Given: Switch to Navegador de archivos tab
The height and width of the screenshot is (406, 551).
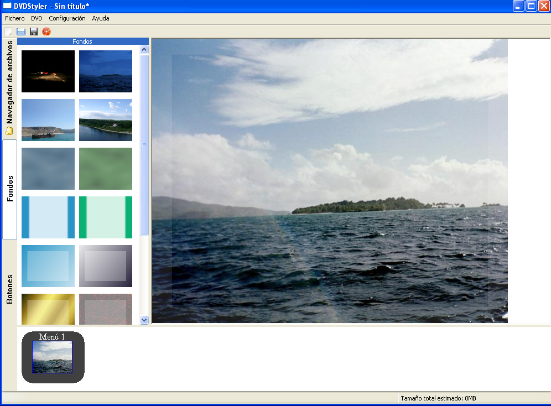Looking at the screenshot, I should 9,88.
